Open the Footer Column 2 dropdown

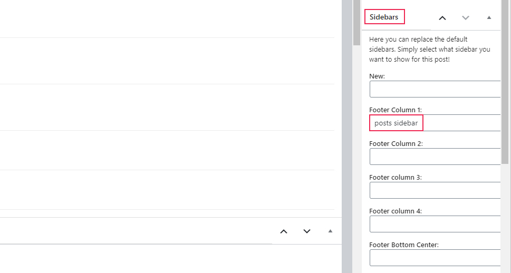coord(435,157)
